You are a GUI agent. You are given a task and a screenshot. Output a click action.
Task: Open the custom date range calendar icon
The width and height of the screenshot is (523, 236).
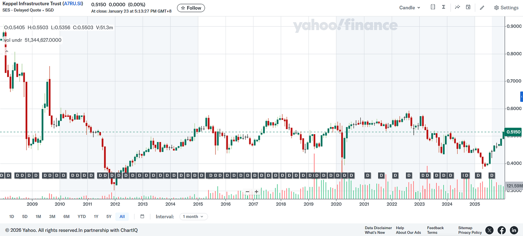(142, 217)
